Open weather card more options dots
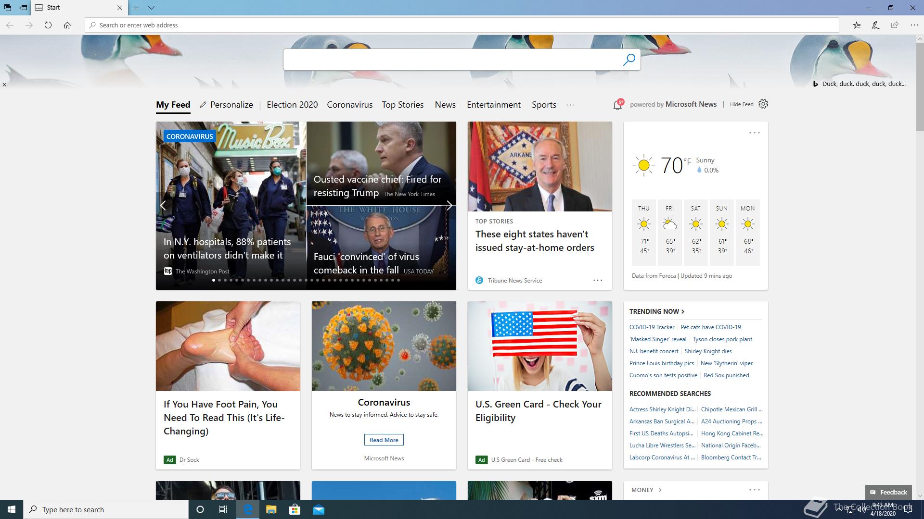The width and height of the screenshot is (924, 519). point(754,133)
